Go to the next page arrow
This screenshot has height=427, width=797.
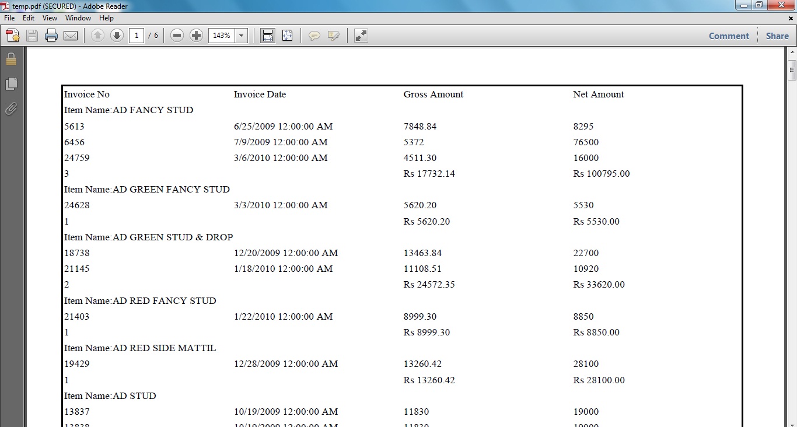point(117,36)
